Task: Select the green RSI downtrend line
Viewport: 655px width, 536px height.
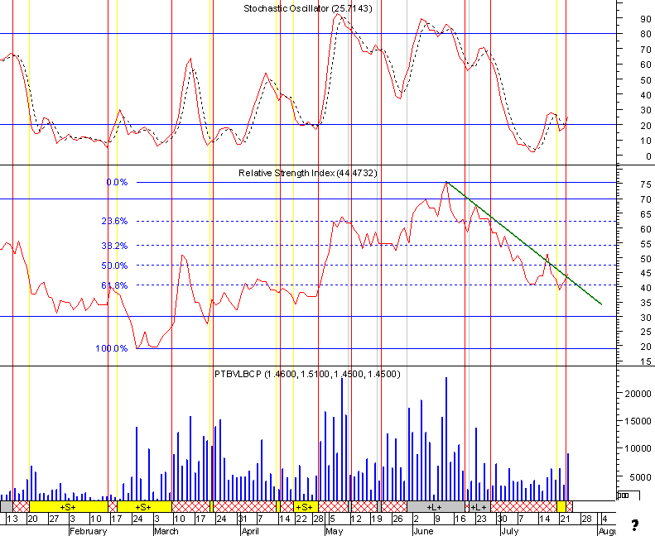Action: pyautogui.click(x=524, y=243)
